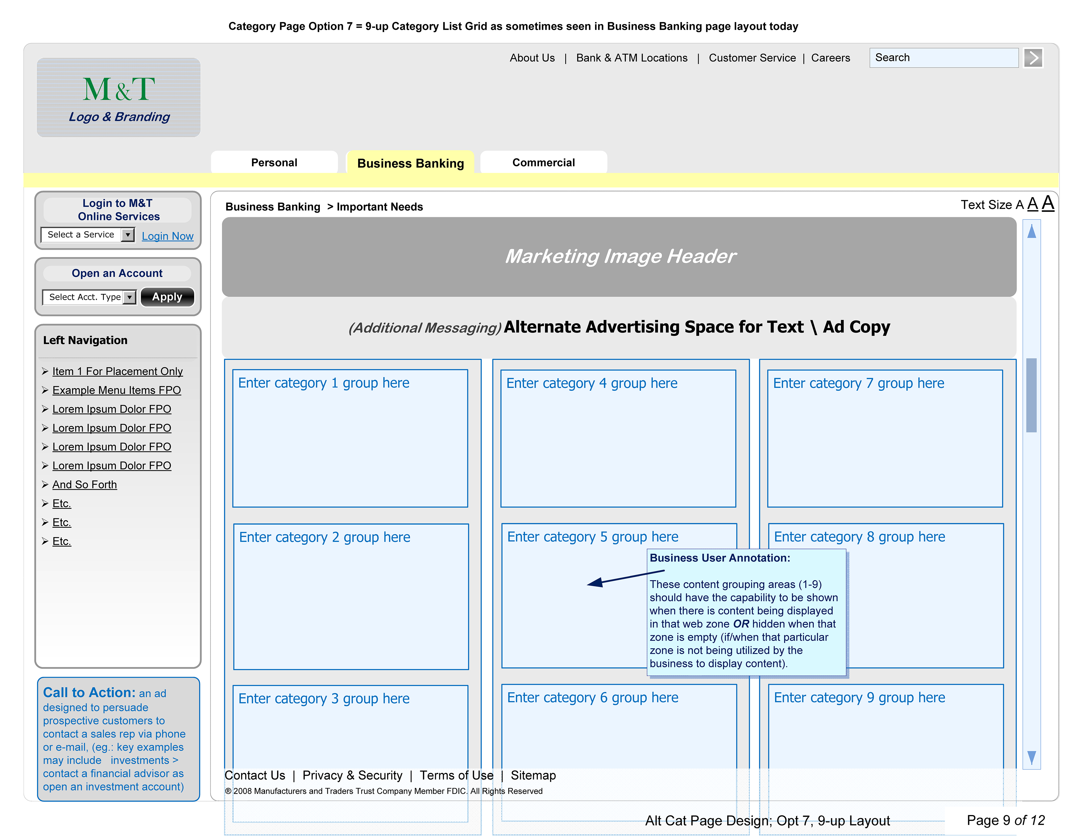Open the Select Acct. Type dropdown
The width and height of the screenshot is (1087, 840).
click(129, 297)
